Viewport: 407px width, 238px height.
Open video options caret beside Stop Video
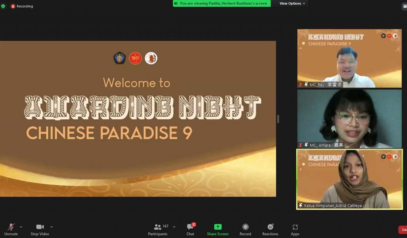pyautogui.click(x=52, y=227)
